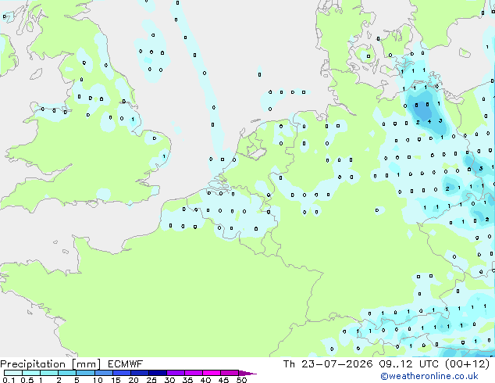Select the forecast date 'Th 23-07-2026' text
495x383 pixels.
point(328,363)
